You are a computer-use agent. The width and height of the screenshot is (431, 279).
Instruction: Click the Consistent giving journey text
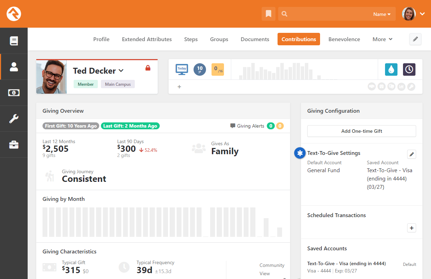[84, 179]
